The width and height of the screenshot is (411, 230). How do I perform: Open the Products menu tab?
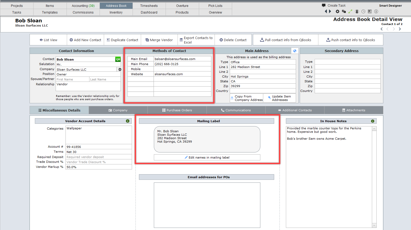(x=182, y=12)
